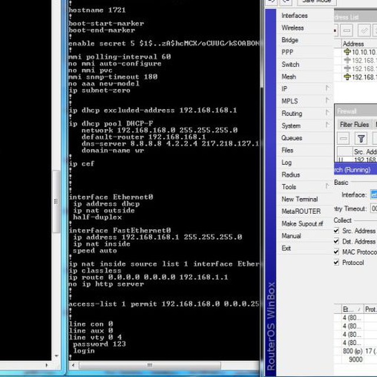Expand the IP submenu arrow
Screen dimensions: 377x377
tap(328, 88)
